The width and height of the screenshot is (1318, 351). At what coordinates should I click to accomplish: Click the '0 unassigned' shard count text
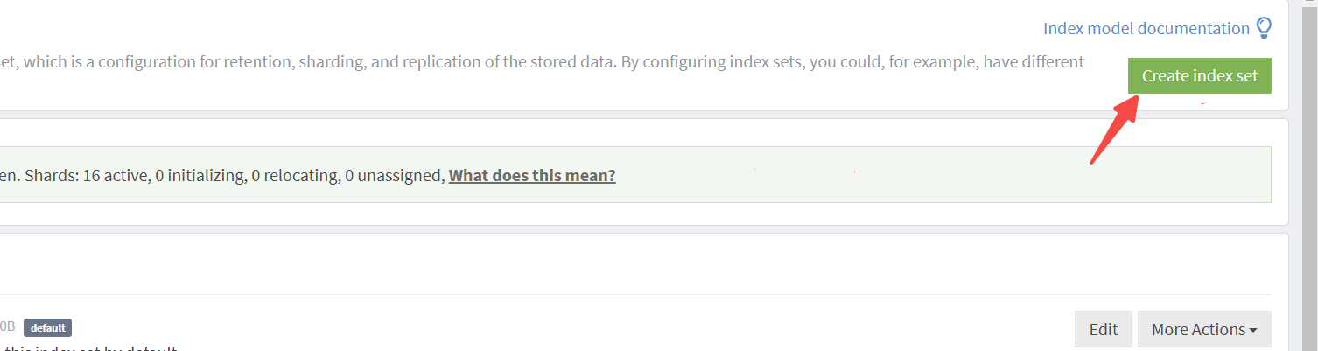coord(394,175)
